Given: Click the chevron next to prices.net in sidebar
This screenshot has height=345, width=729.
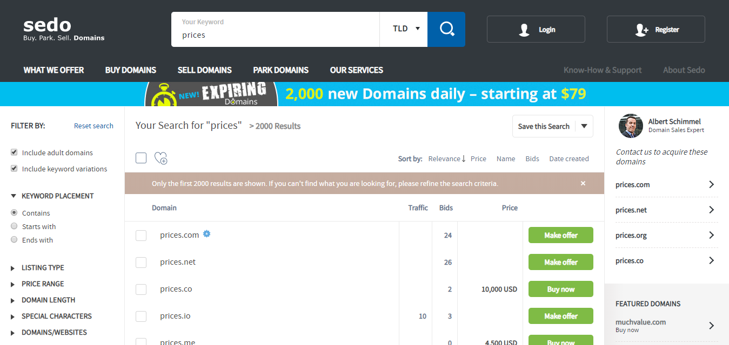Looking at the screenshot, I should pyautogui.click(x=711, y=210).
